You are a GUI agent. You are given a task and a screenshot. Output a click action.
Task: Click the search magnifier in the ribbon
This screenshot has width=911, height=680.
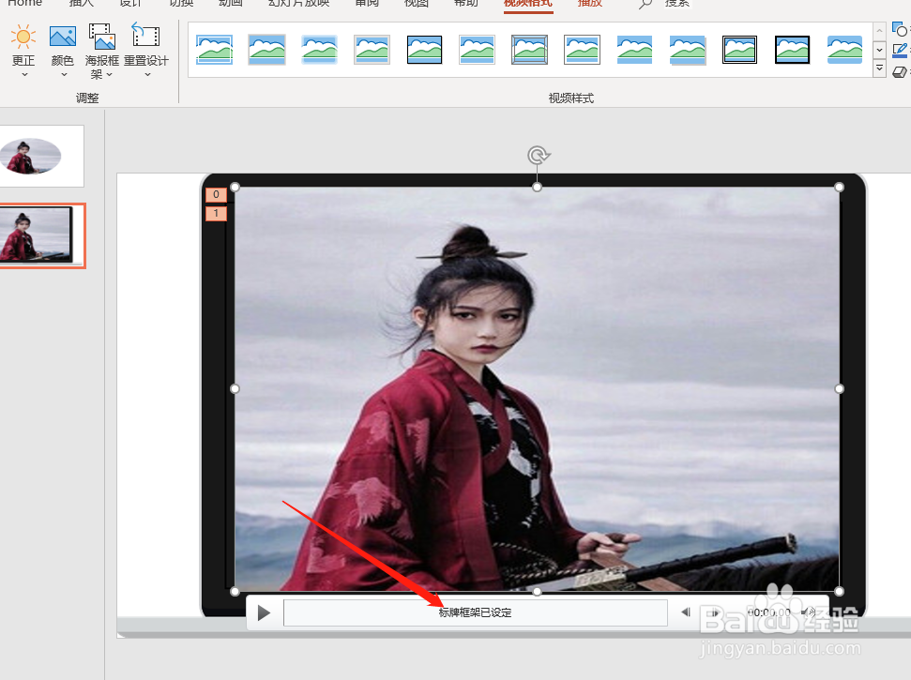click(x=645, y=4)
